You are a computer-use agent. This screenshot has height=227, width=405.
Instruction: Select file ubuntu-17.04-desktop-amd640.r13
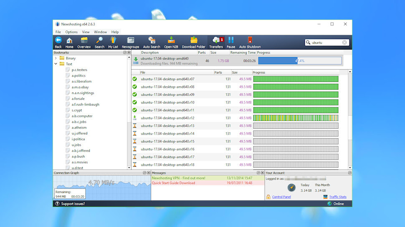tap(235, 126)
